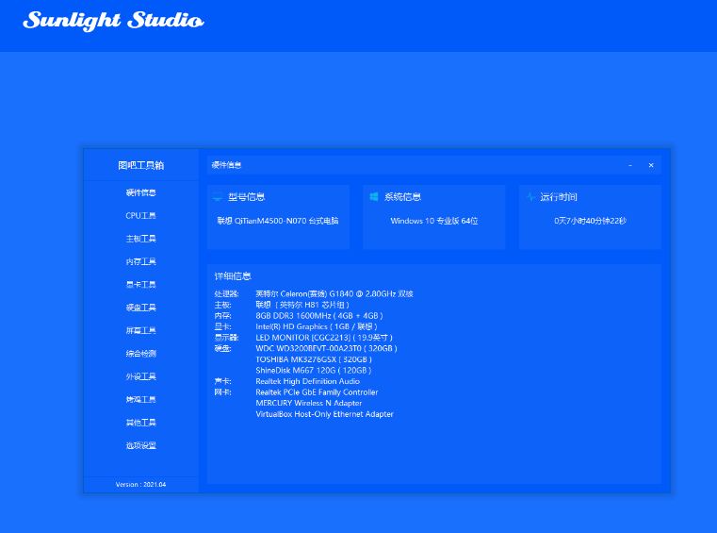Viewport: 717px width, 533px height.
Task: Click the 硬件信息 title bar label
Action: (226, 165)
